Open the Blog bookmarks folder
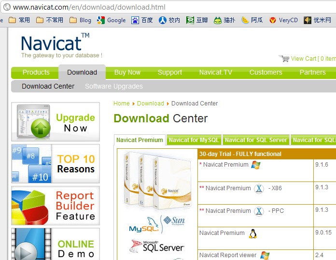The width and height of the screenshot is (336, 260). (x=81, y=20)
